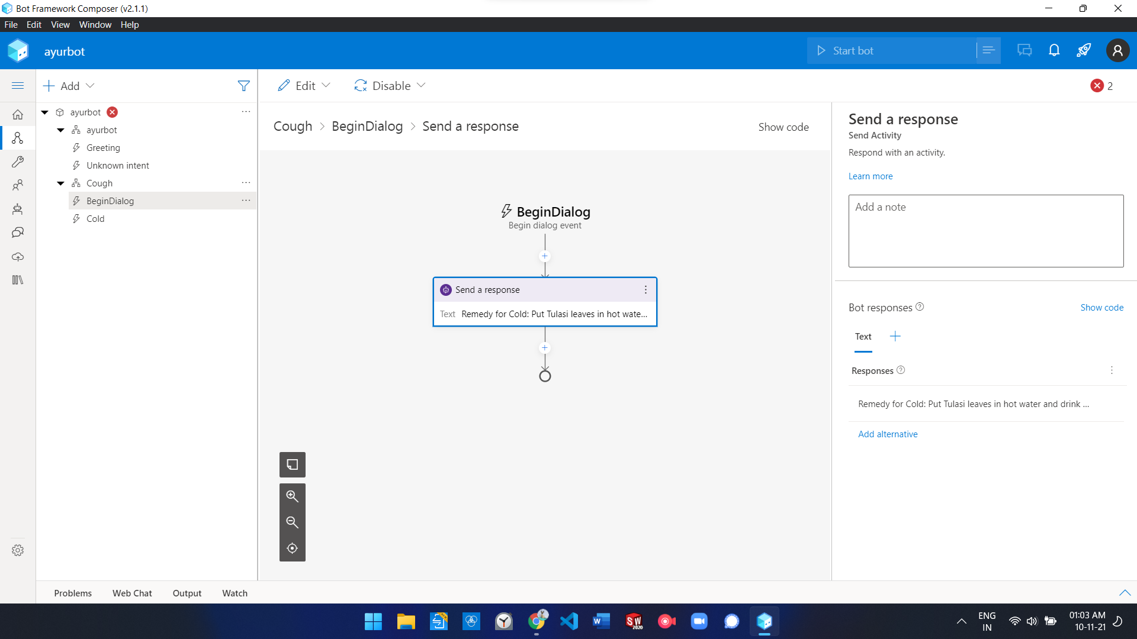Switch to the Web Chat tab

point(132,593)
